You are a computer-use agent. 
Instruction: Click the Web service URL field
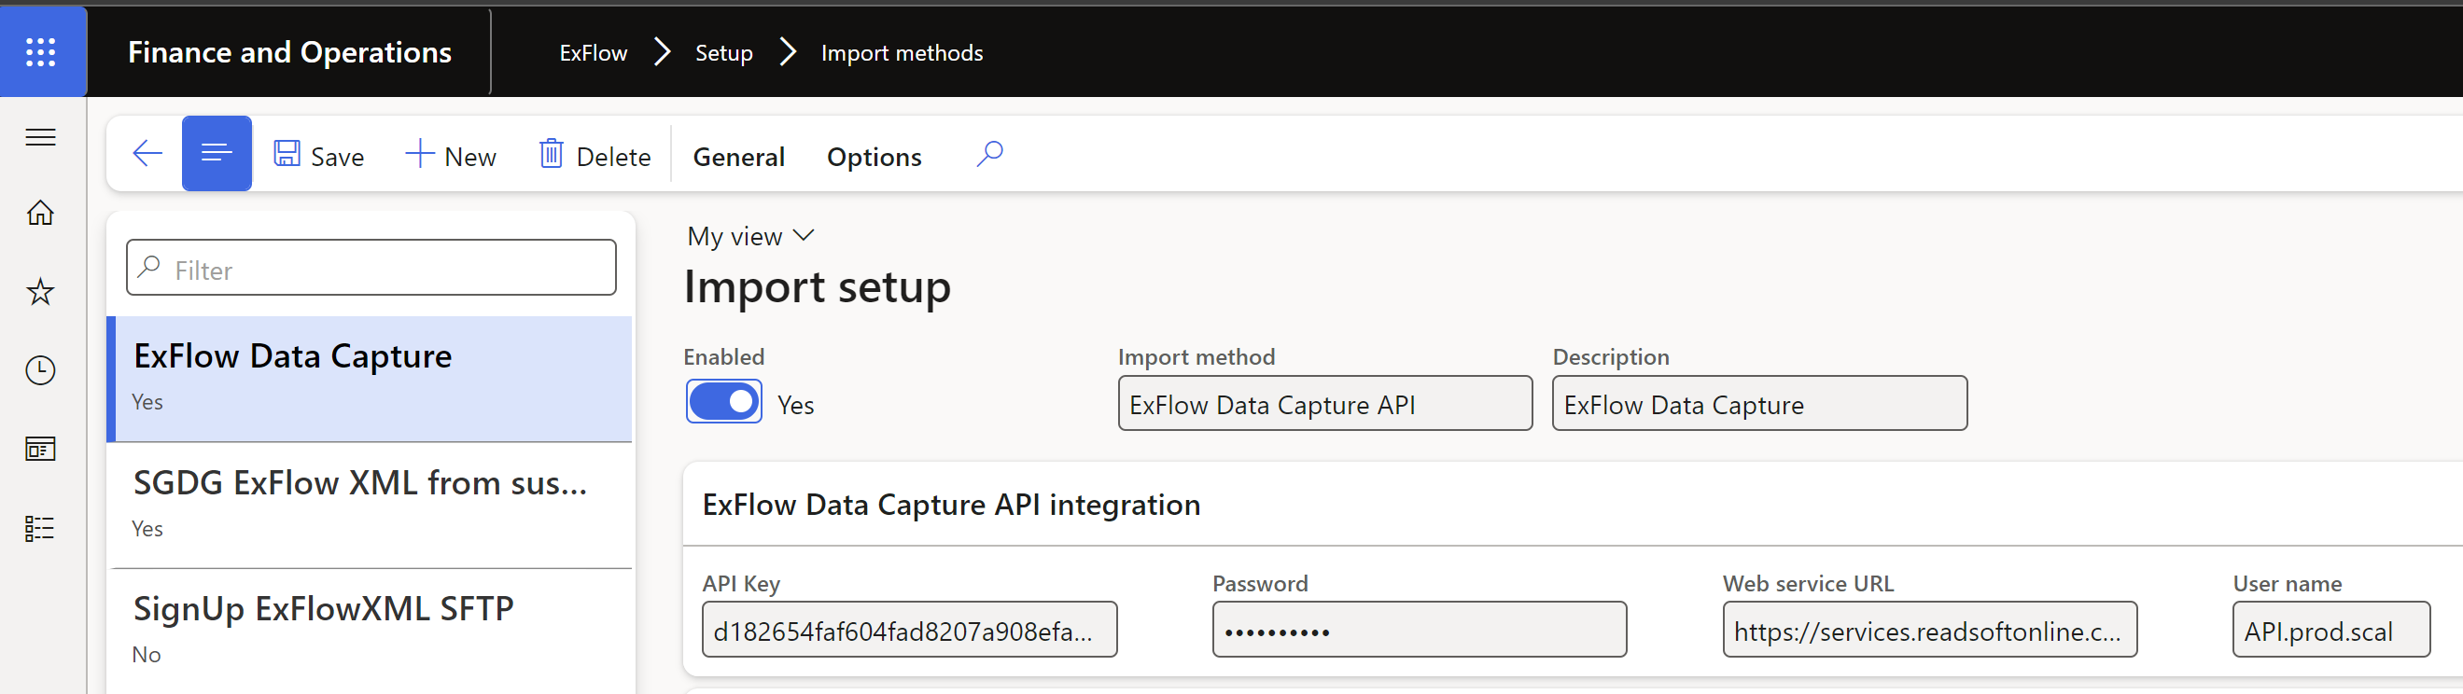[1929, 629]
